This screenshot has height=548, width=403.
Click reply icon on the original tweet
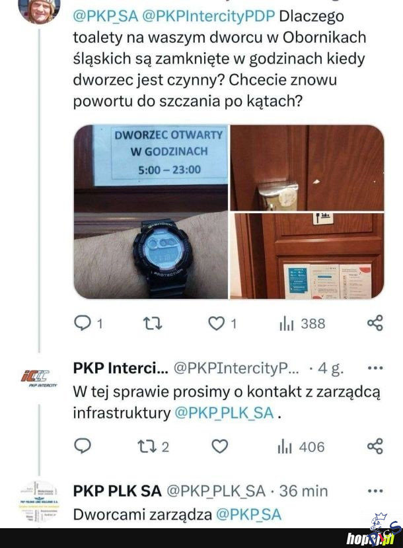(x=83, y=324)
